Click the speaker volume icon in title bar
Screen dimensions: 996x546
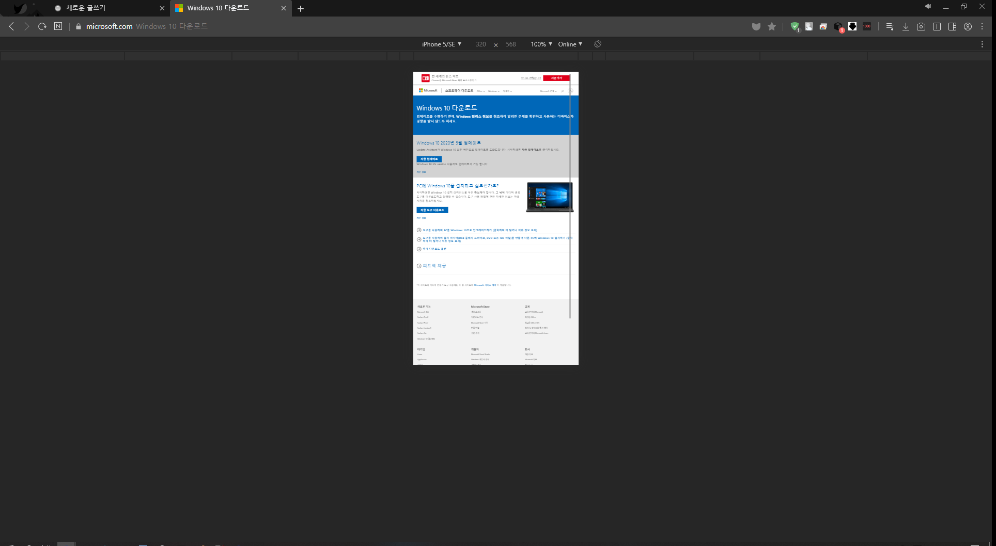pos(928,7)
